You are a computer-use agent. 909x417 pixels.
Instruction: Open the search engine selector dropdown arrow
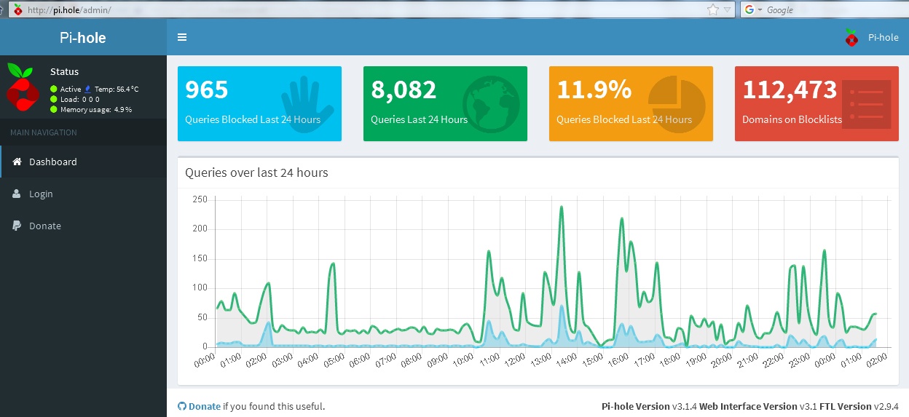pyautogui.click(x=760, y=9)
